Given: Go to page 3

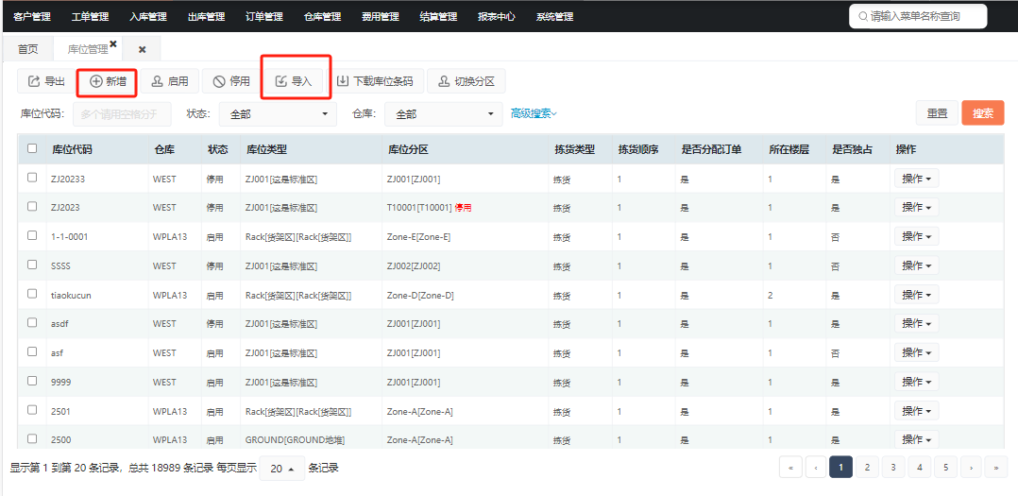Looking at the screenshot, I should click(893, 468).
